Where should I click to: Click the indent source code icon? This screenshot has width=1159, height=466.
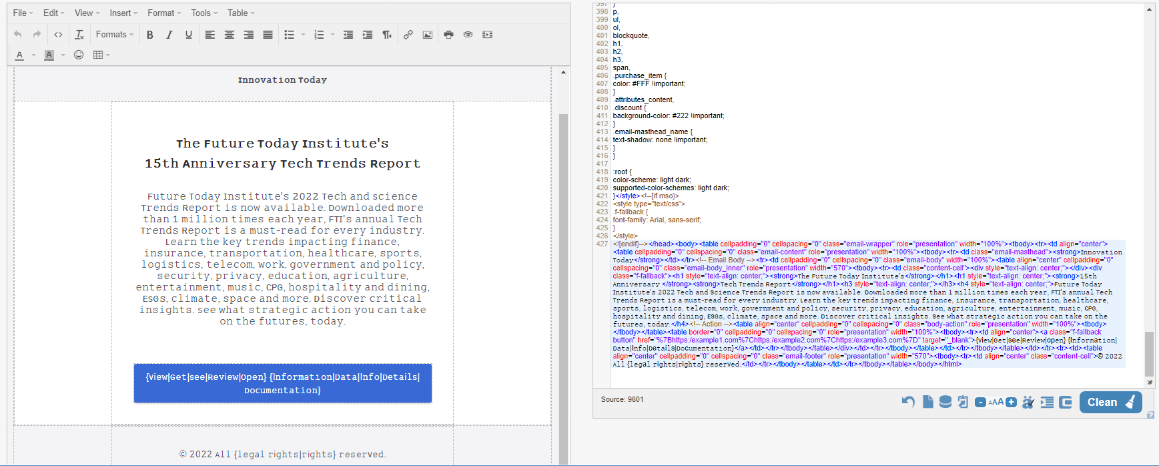tap(1047, 402)
